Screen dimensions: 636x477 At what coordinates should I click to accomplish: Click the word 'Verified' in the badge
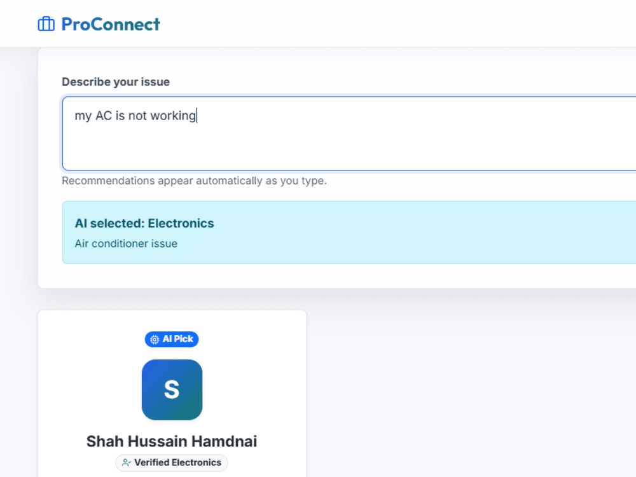tap(152, 462)
